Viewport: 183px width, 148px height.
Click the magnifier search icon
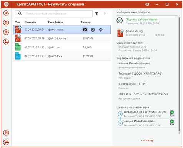pyautogui.click(x=20, y=13)
